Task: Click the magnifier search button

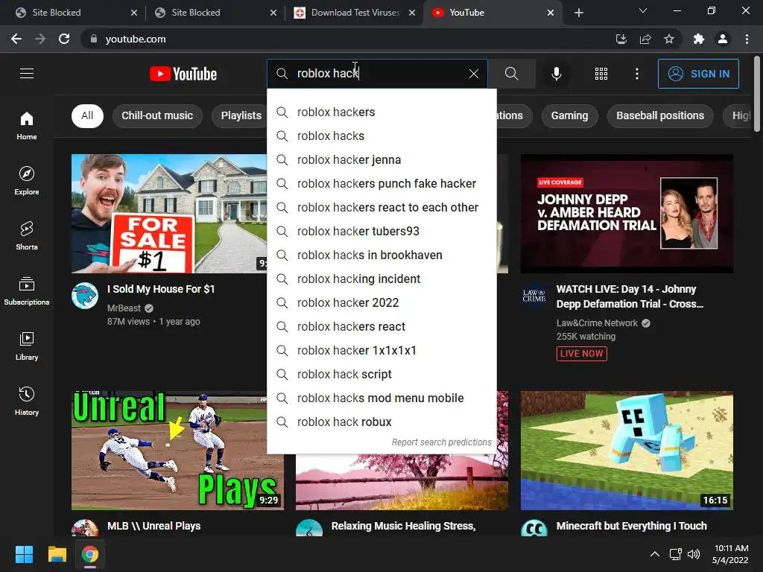Action: coord(511,74)
